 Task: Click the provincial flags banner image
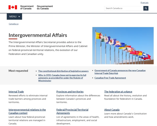point(123,46)
